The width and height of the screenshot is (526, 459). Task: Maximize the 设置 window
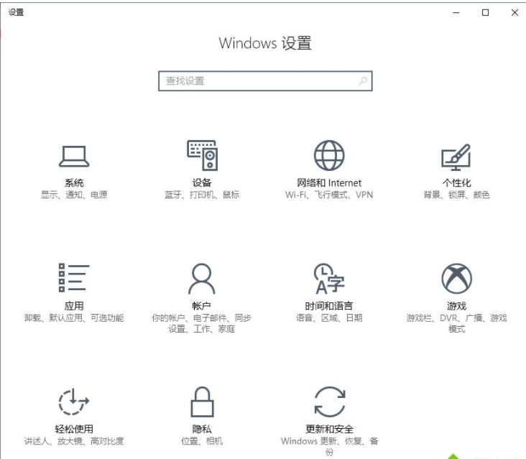coord(485,12)
